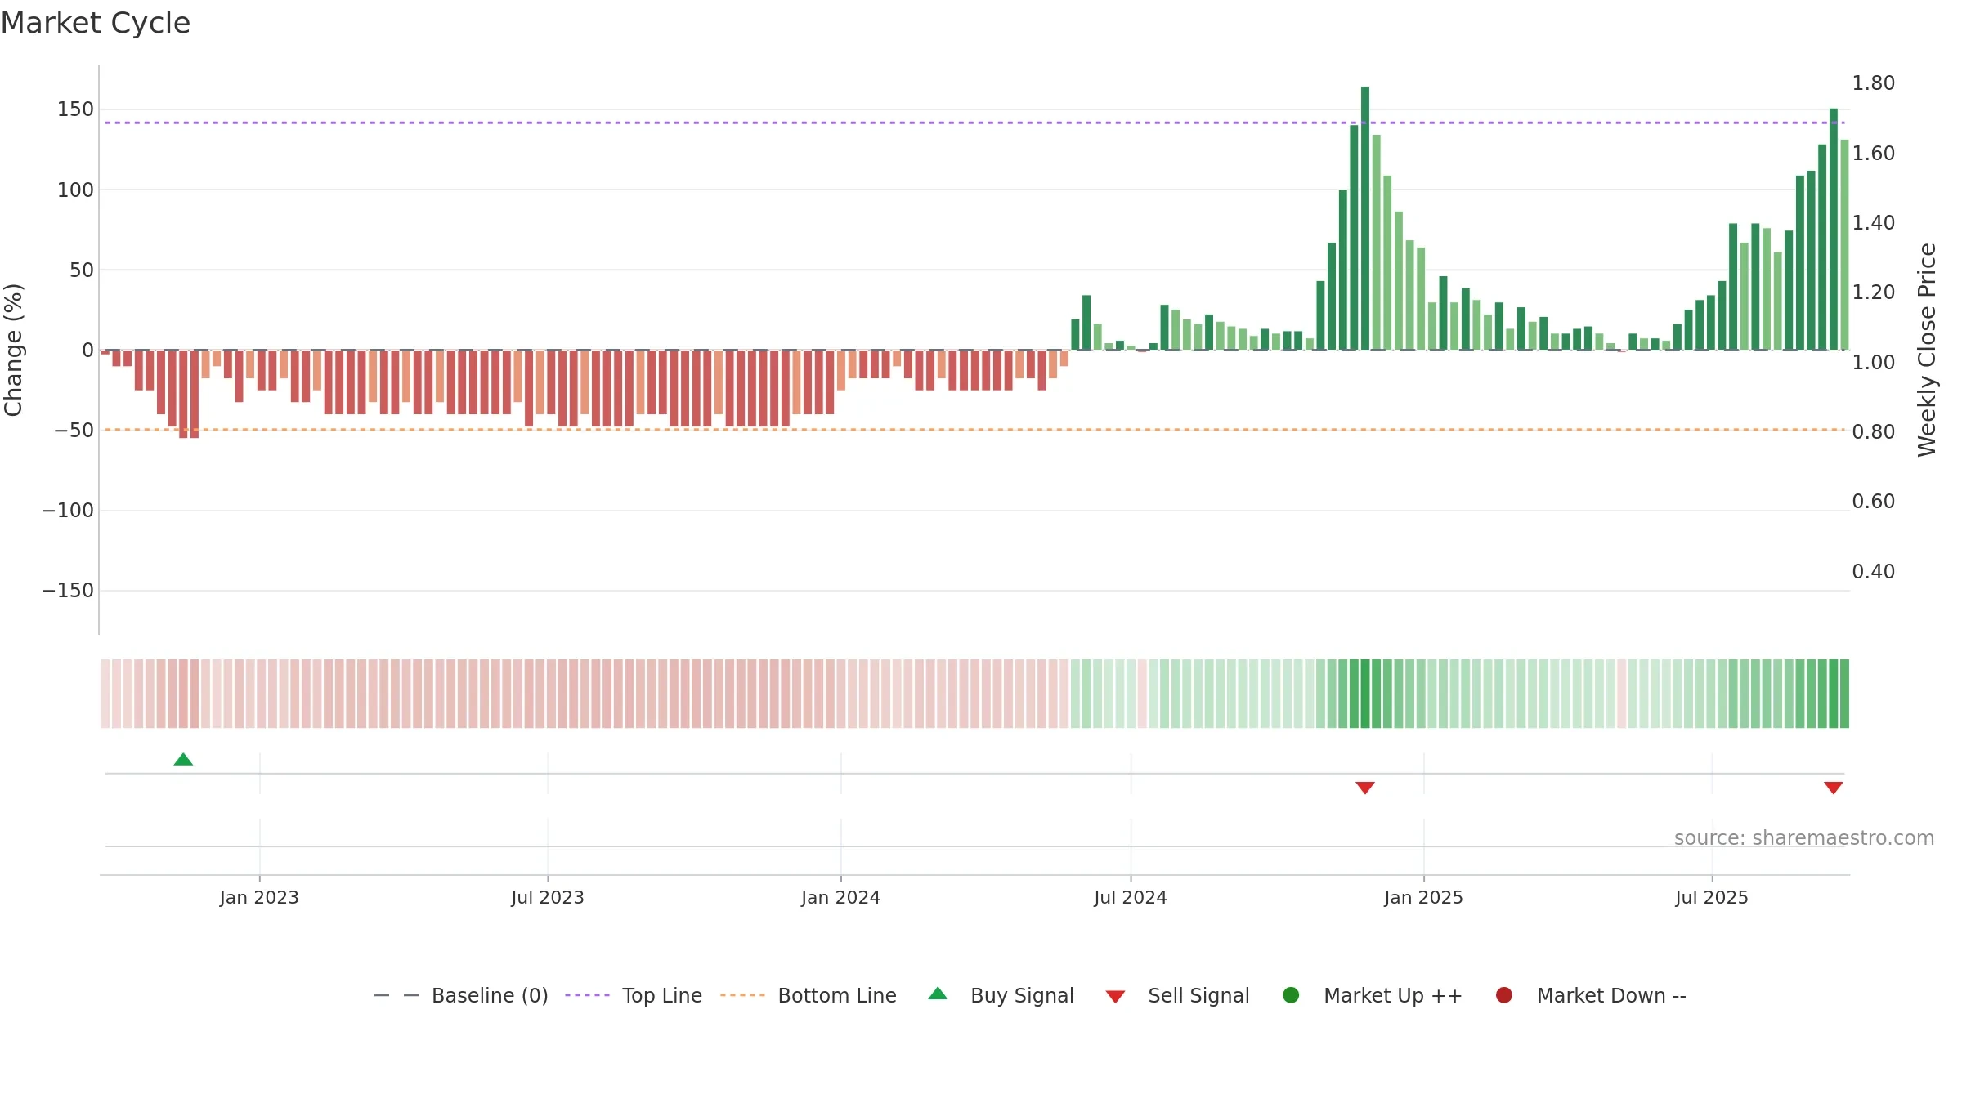This screenshot has height=1103, width=1962.
Task: Click the −150 tick on the left axis
Action: (x=68, y=591)
